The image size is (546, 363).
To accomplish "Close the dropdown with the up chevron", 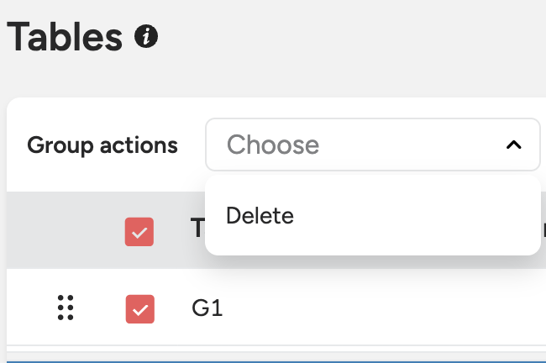I will pos(513,145).
